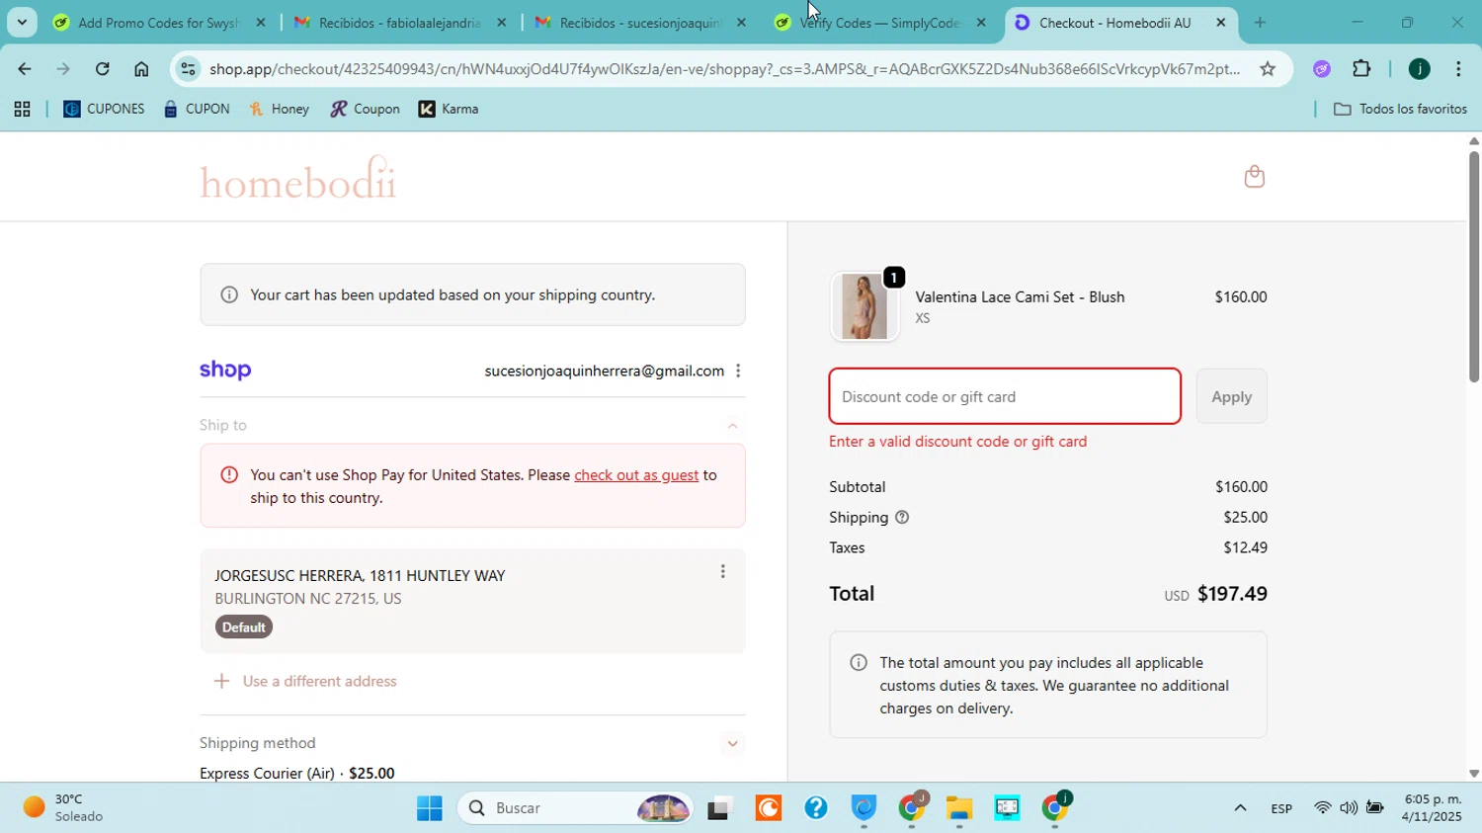Open the blue help question mark taskbar app
The height and width of the screenshot is (833, 1482).
pyautogui.click(x=815, y=808)
